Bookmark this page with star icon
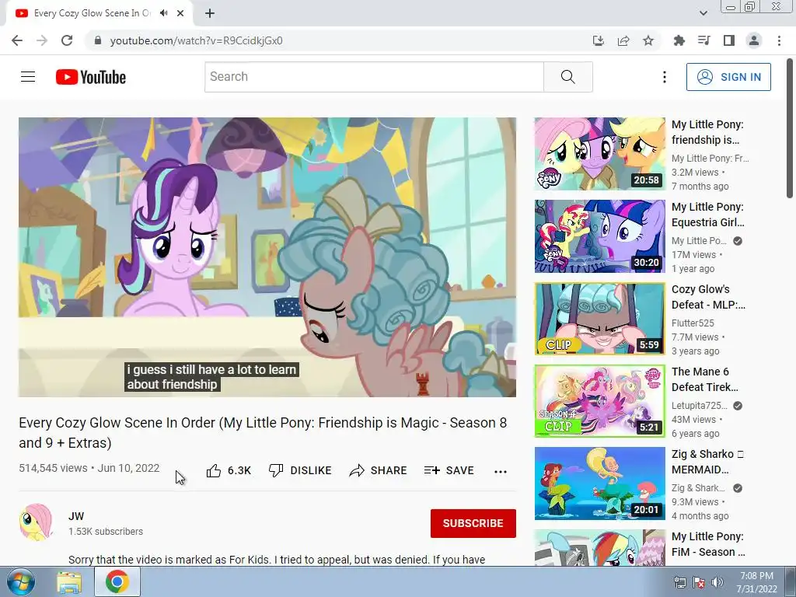 (x=648, y=40)
